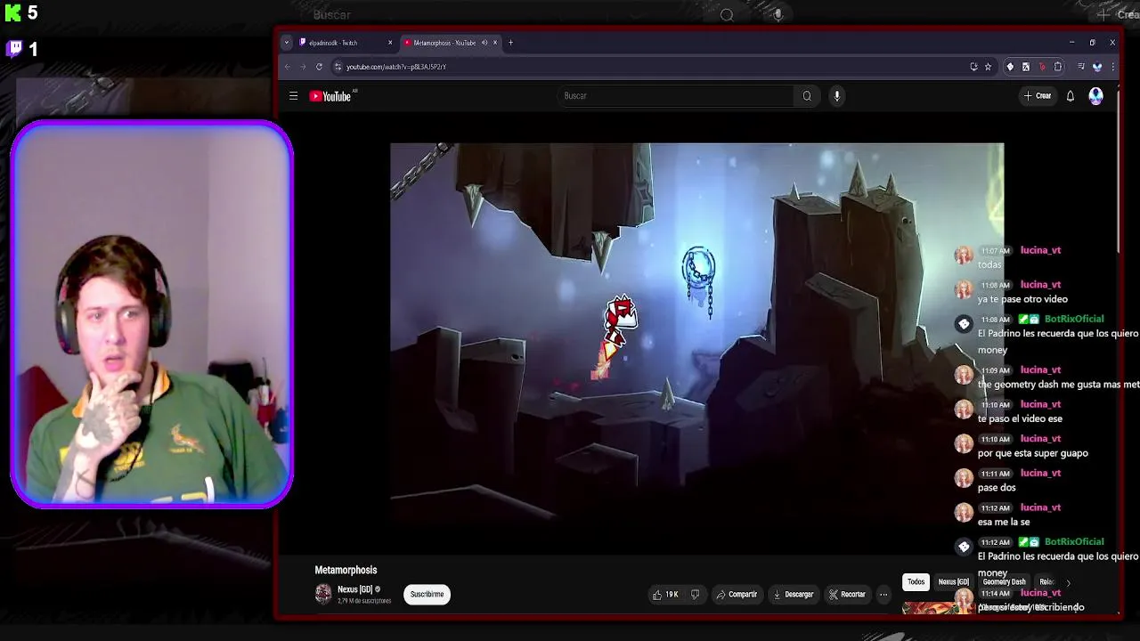Image resolution: width=1140 pixels, height=641 pixels.
Task: Reload the YouTube page
Action: point(319,67)
